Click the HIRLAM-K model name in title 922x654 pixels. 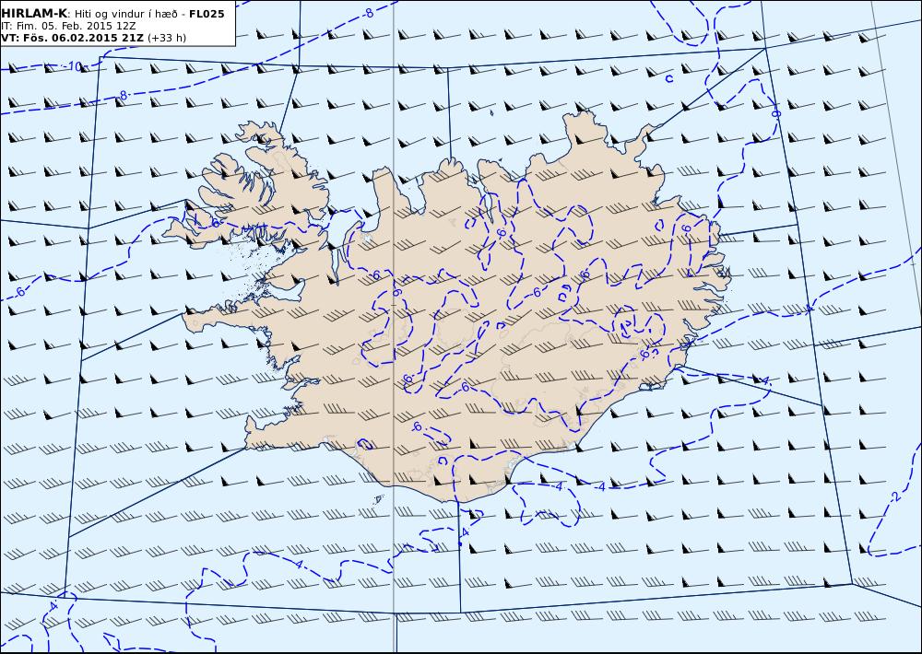click(x=34, y=14)
